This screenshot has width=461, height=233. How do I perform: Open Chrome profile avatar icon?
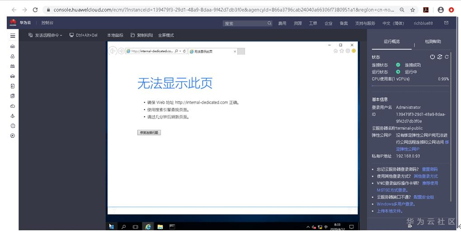tap(440, 10)
